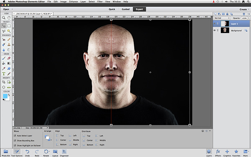Click the light blue foreground color swatch

(x=5, y=96)
